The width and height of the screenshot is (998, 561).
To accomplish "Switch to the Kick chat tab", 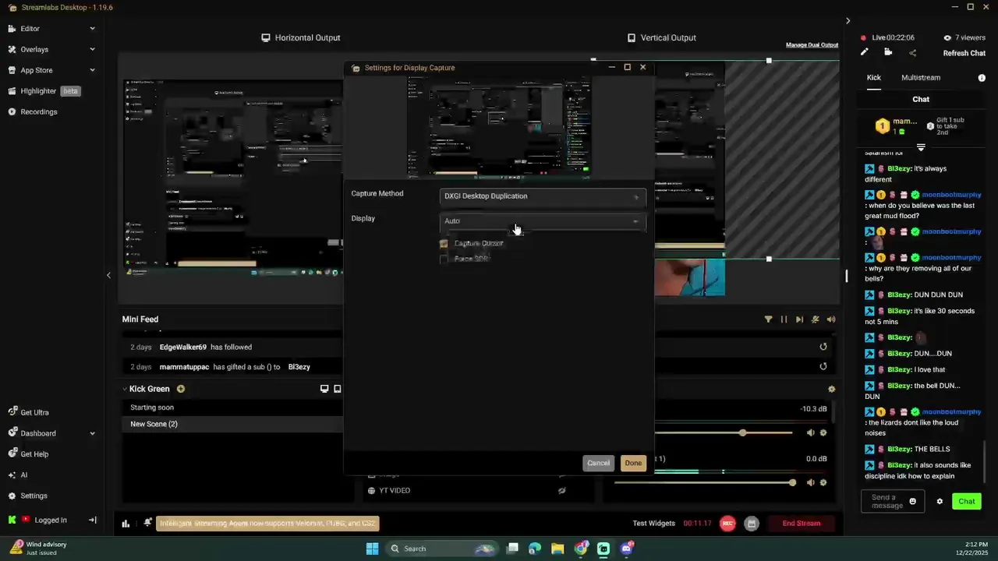I will pyautogui.click(x=874, y=78).
